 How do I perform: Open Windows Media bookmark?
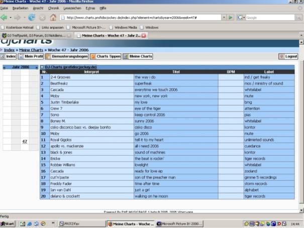[123, 28]
